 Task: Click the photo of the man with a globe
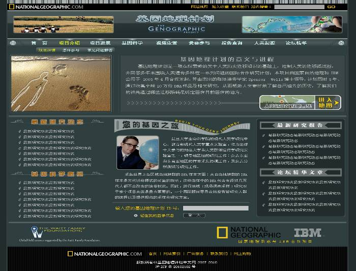point(138,153)
